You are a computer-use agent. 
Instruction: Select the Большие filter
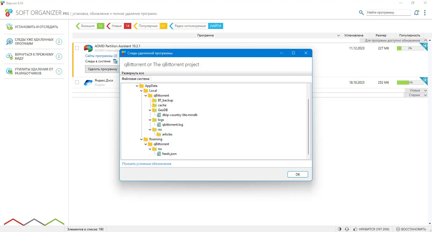coord(90,26)
